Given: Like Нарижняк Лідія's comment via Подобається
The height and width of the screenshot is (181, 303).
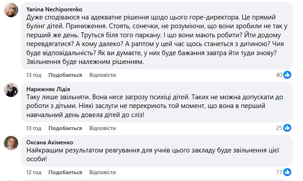Looking at the screenshot, I should [65, 128].
